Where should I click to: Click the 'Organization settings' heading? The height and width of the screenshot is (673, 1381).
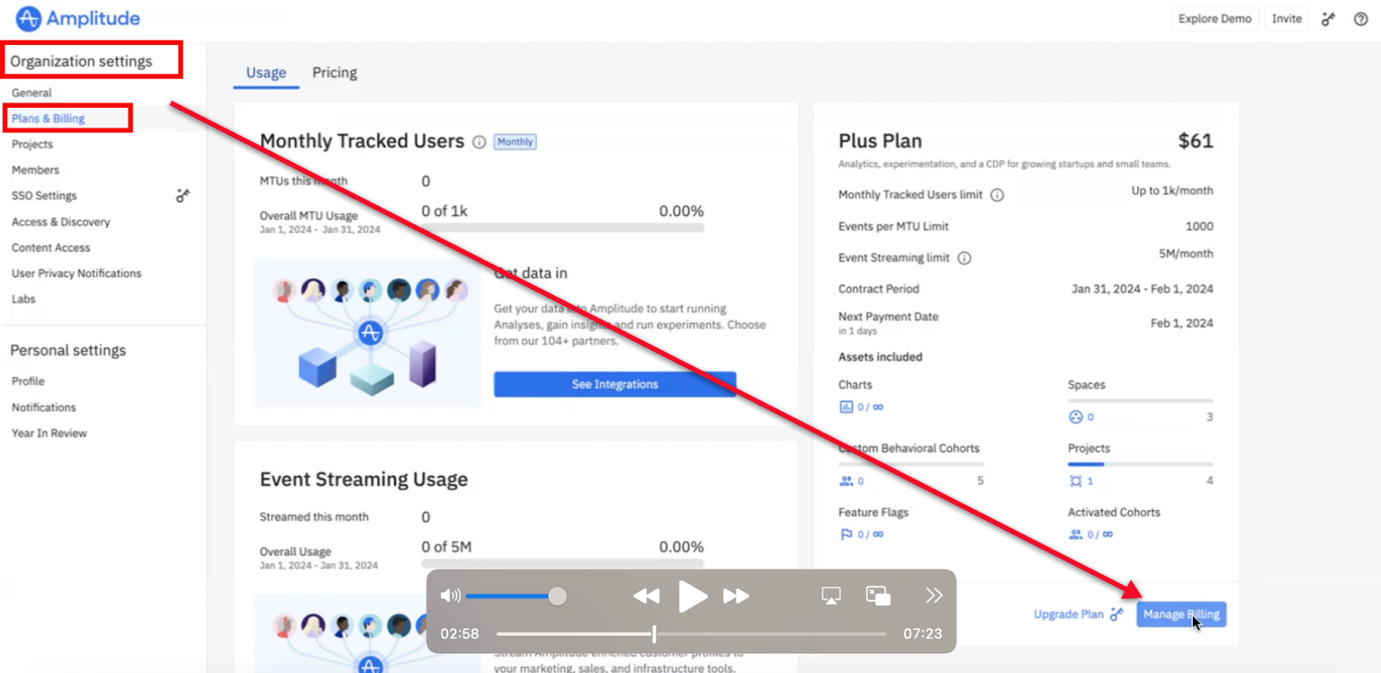pos(81,61)
